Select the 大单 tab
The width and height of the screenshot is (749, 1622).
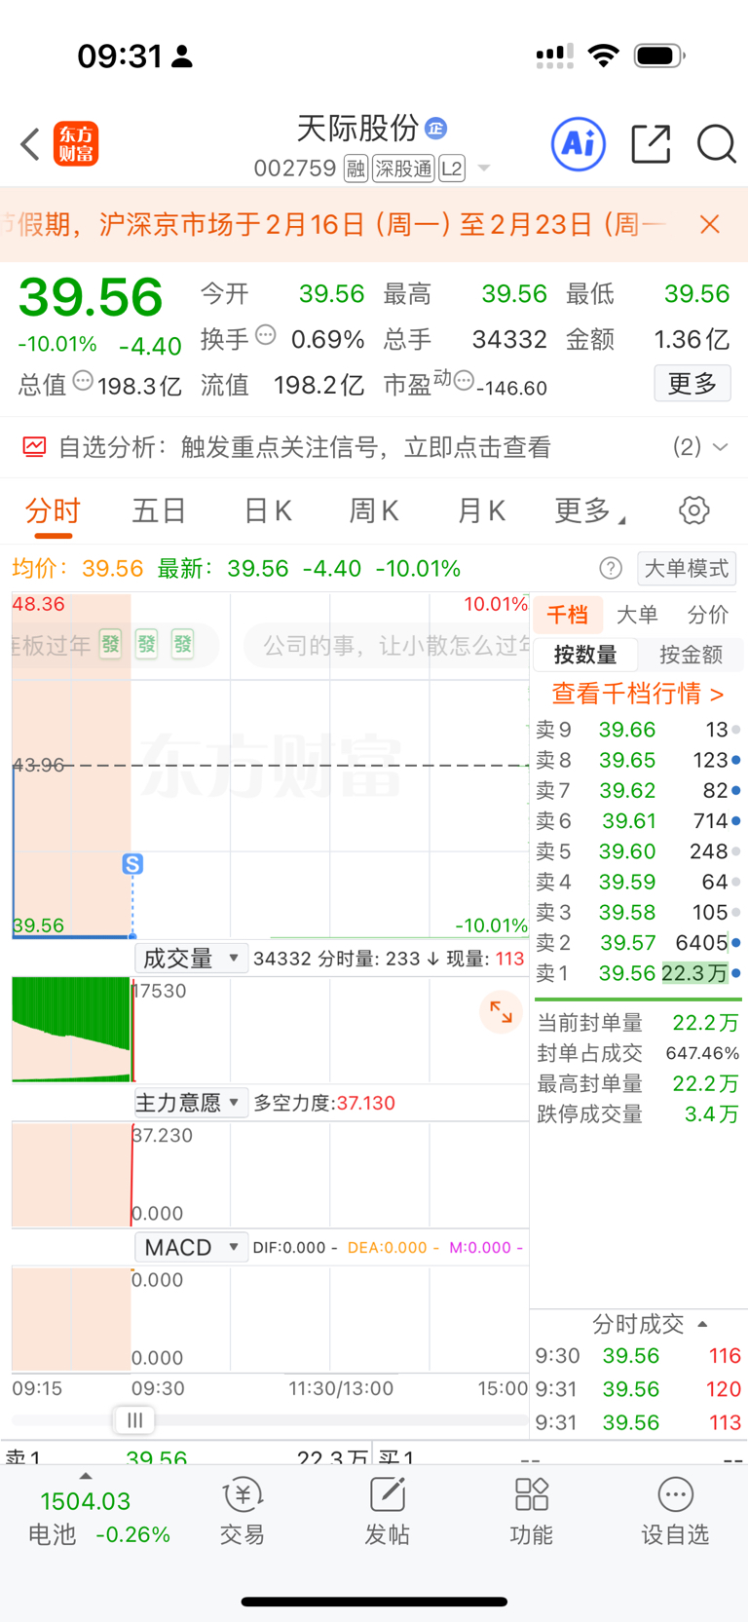(x=638, y=615)
